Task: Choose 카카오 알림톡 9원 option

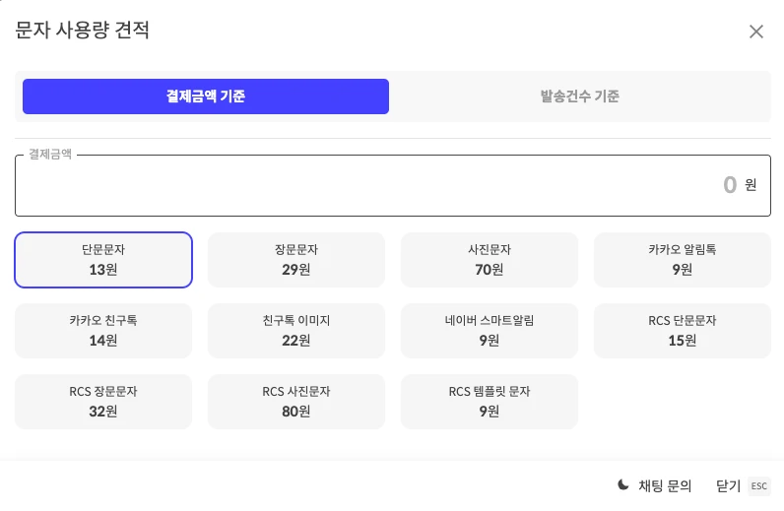Action: click(x=682, y=260)
